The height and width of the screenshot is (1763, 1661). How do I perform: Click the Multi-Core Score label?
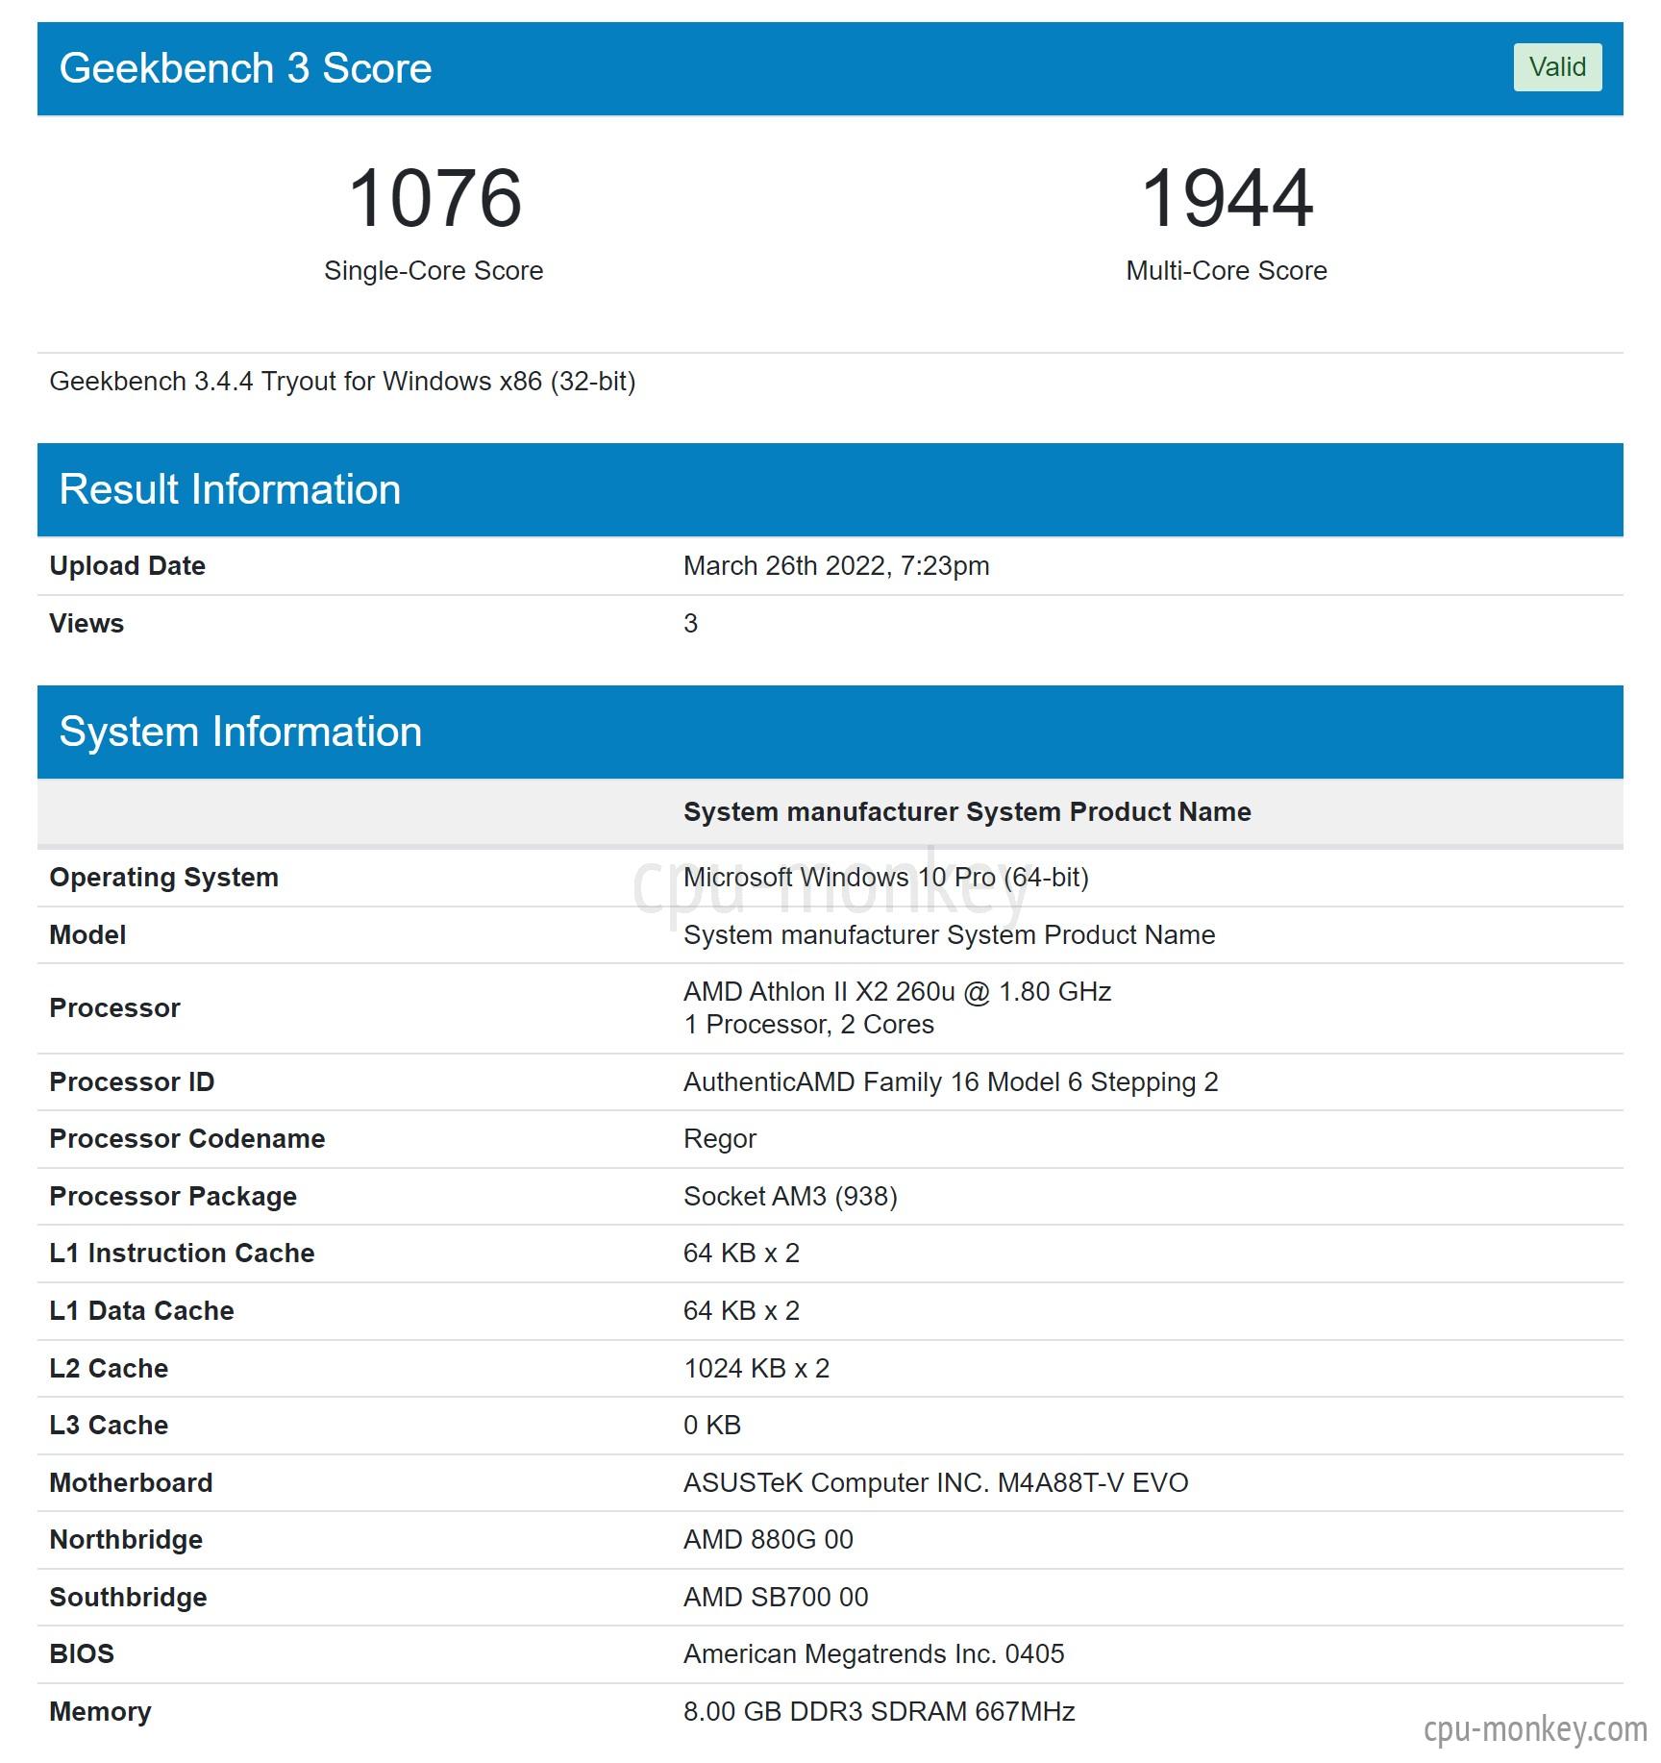tap(1227, 271)
